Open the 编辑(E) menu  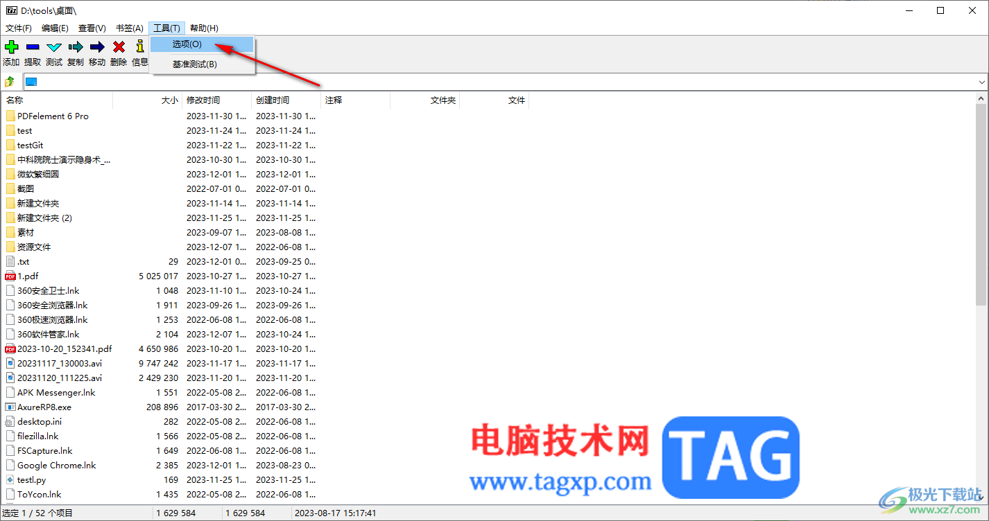click(x=55, y=28)
